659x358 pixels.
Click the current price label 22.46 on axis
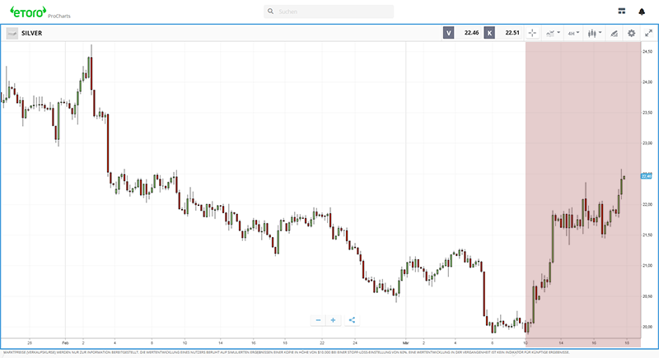point(647,176)
